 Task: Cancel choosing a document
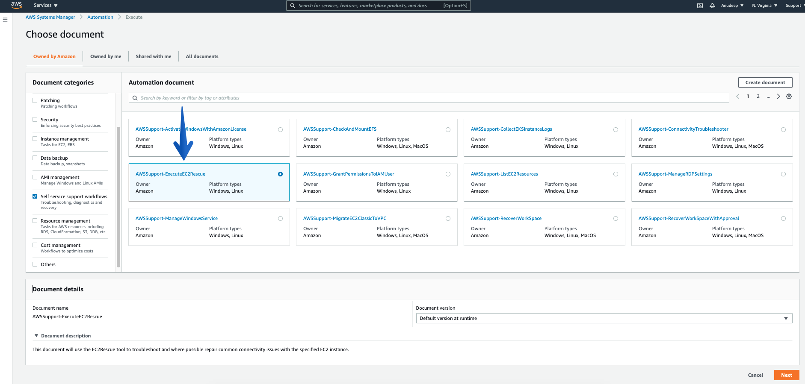[755, 375]
